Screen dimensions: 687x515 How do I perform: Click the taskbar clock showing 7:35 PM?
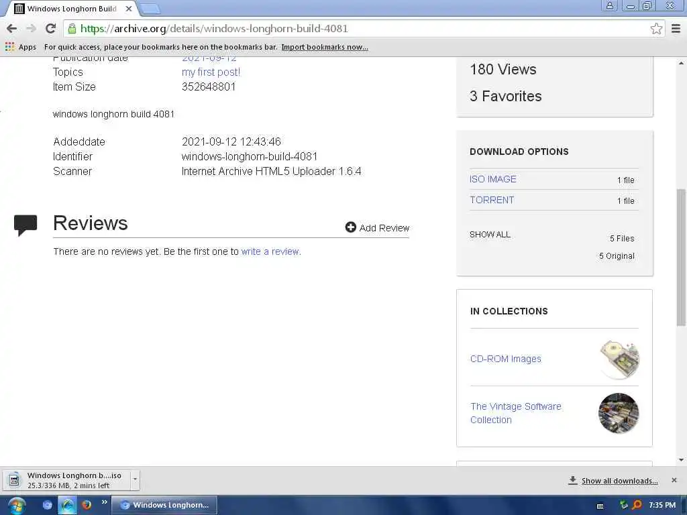662,505
